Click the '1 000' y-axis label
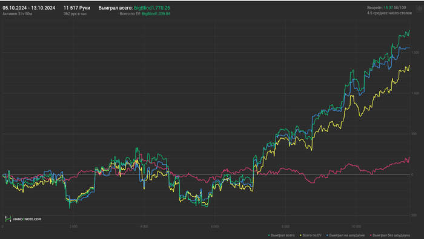Image resolution: width=424 pixels, height=239 pixels. tap(415, 93)
